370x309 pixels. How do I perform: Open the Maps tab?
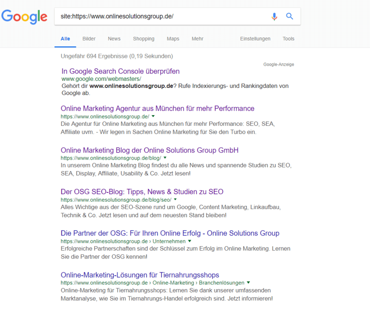(x=173, y=39)
